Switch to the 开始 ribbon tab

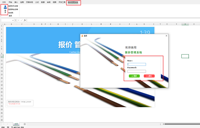click(x=10, y=2)
